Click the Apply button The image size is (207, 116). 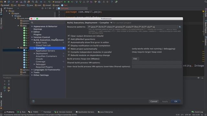coord(165,101)
